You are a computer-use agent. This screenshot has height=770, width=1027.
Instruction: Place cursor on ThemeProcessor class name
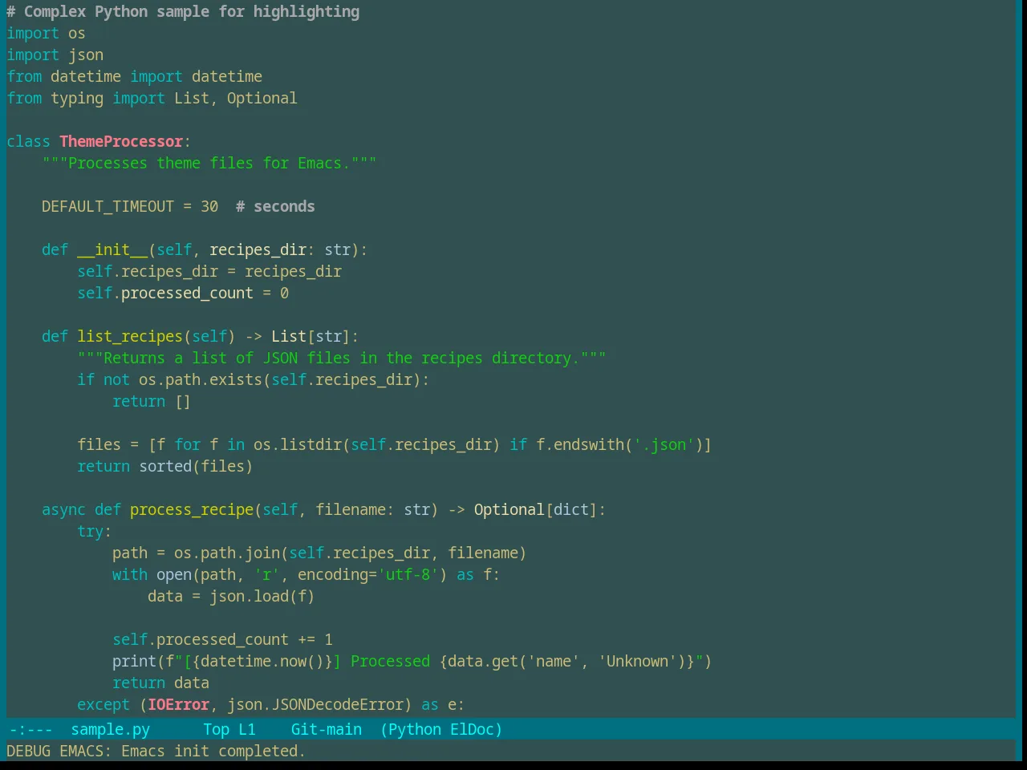pyautogui.click(x=121, y=141)
